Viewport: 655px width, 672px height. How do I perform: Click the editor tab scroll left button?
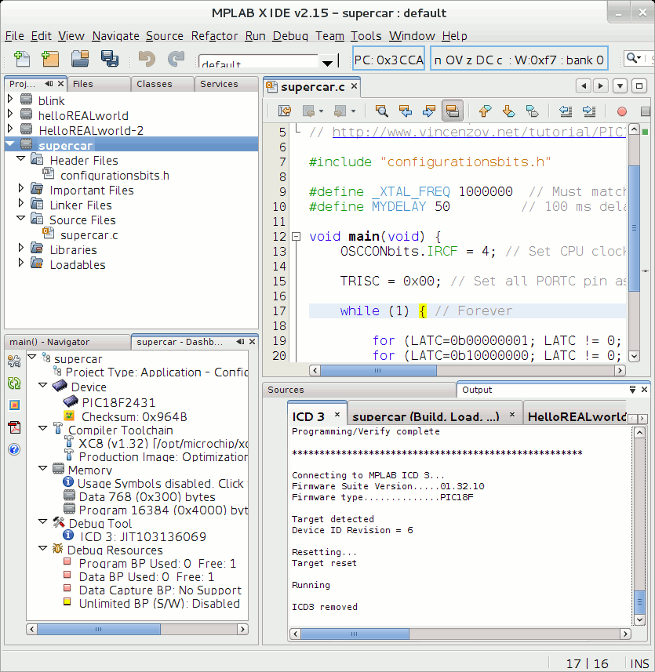coord(584,85)
